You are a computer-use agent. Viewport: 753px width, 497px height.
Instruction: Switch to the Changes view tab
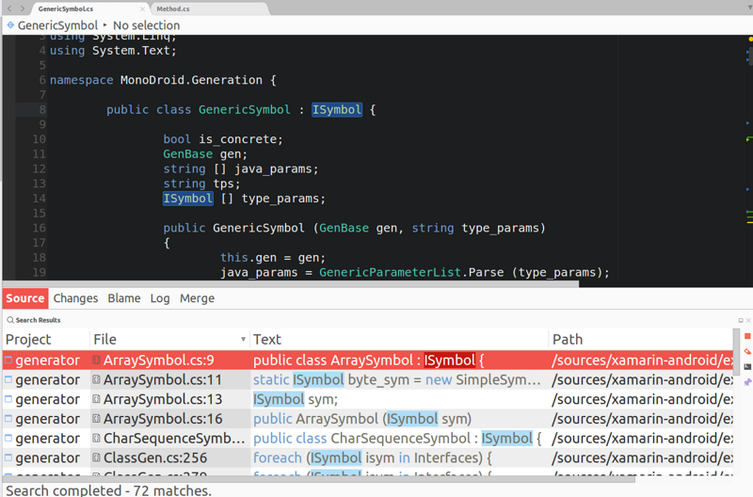pos(75,298)
